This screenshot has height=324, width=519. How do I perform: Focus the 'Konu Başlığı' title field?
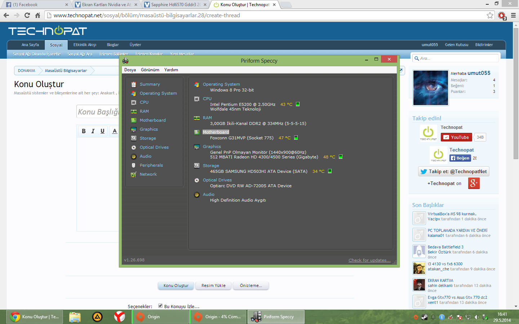click(x=98, y=112)
